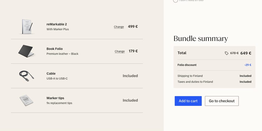Click the Marker tips item title
This screenshot has height=131, width=262.
[x=55, y=98]
